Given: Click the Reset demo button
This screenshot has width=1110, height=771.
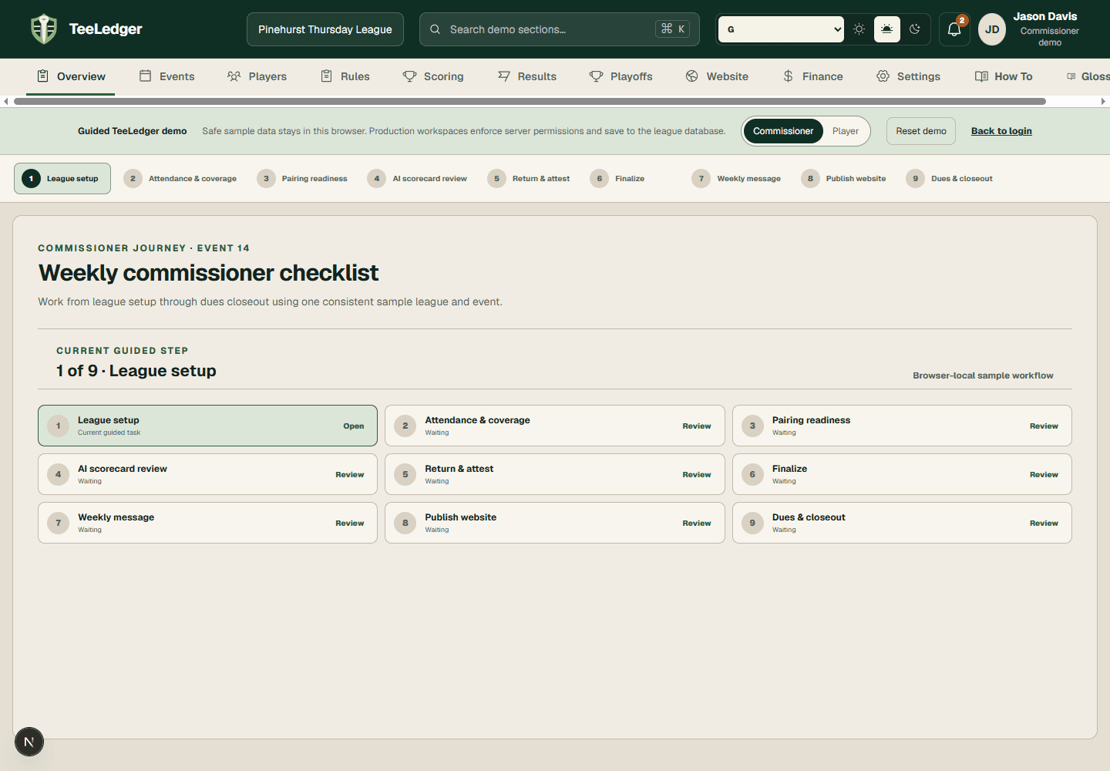Looking at the screenshot, I should pos(921,131).
